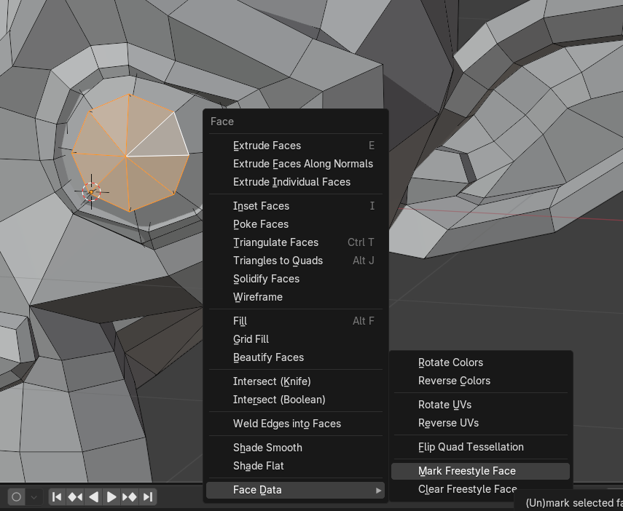Click the Fill menu entry

pyautogui.click(x=295, y=321)
